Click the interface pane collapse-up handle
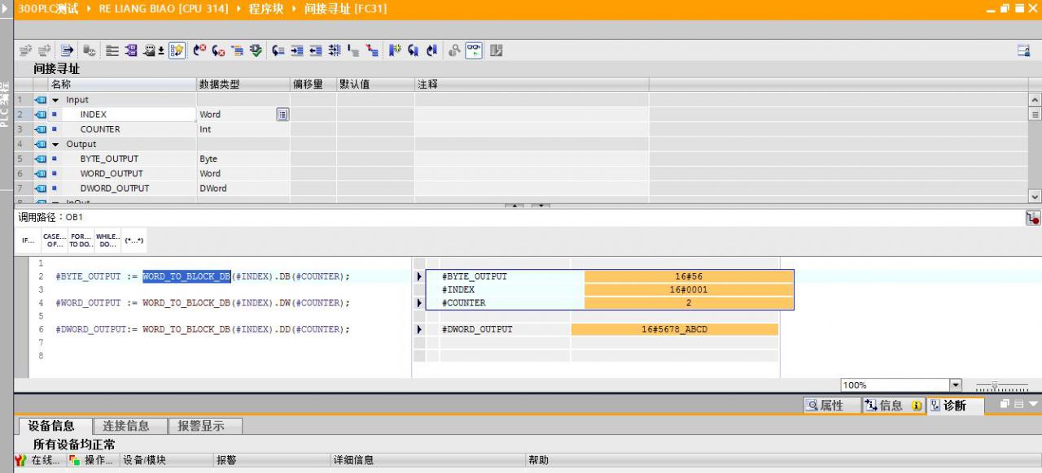 click(514, 206)
